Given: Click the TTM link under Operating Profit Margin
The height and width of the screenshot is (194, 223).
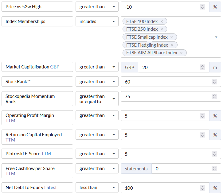Looking at the screenshot, I should [x=10, y=121].
